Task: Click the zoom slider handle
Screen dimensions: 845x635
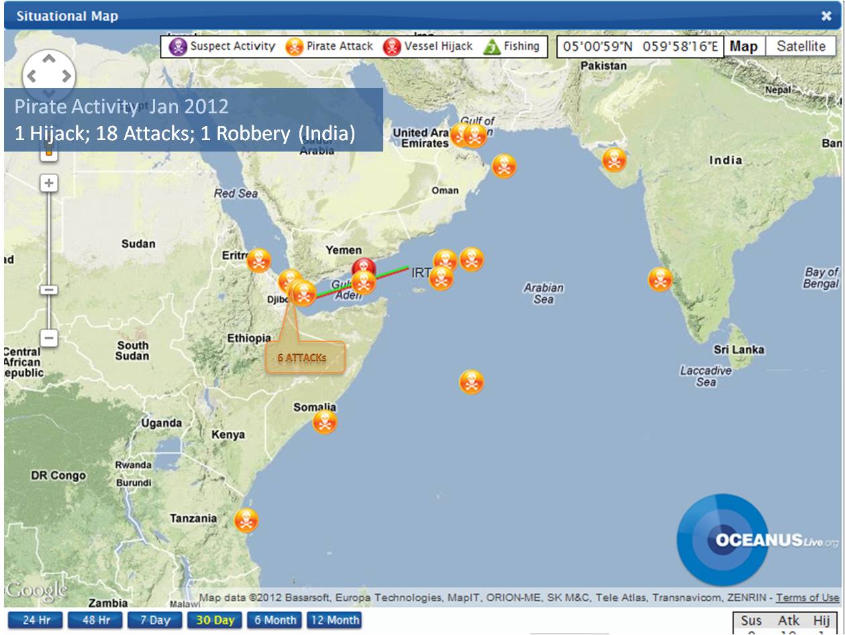Action: click(49, 290)
